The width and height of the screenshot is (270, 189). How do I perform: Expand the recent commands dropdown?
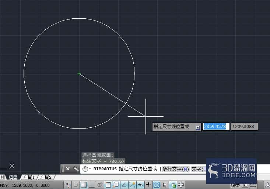(90, 169)
